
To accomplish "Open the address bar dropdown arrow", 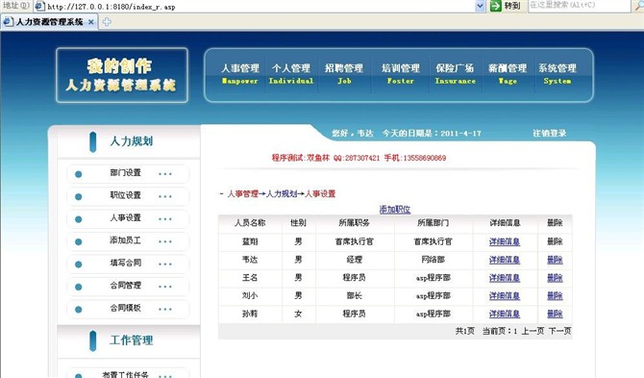I will (x=481, y=6).
